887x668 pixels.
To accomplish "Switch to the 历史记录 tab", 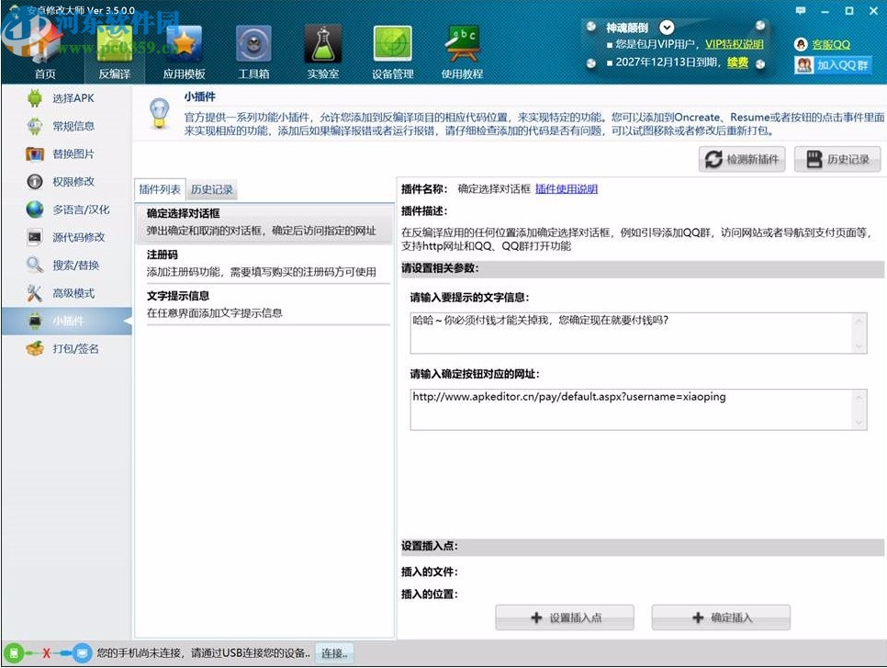I will click(x=212, y=190).
